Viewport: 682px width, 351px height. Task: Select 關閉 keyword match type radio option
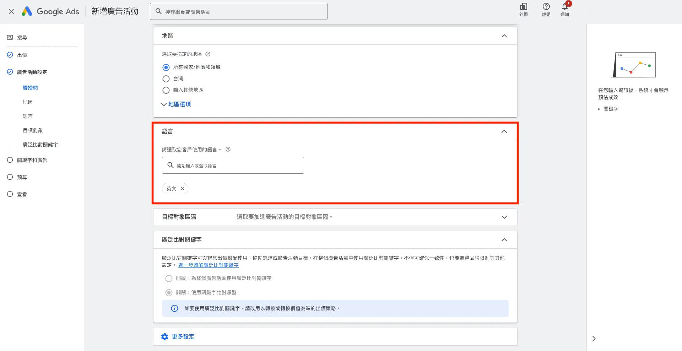pyautogui.click(x=169, y=293)
